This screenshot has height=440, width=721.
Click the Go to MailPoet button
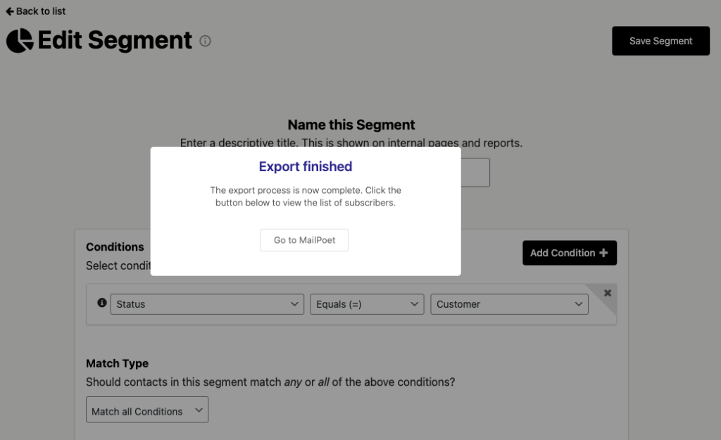[x=304, y=240]
